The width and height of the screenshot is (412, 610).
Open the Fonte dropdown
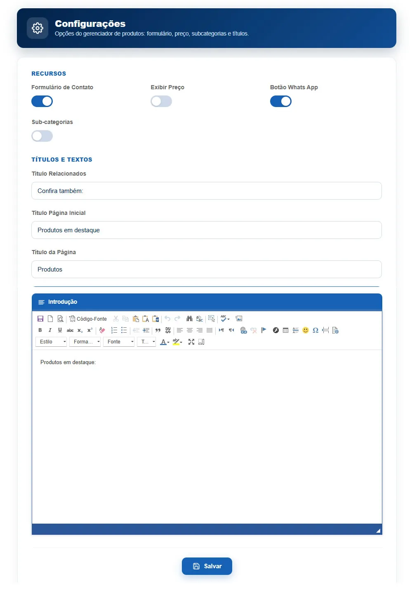pos(119,342)
